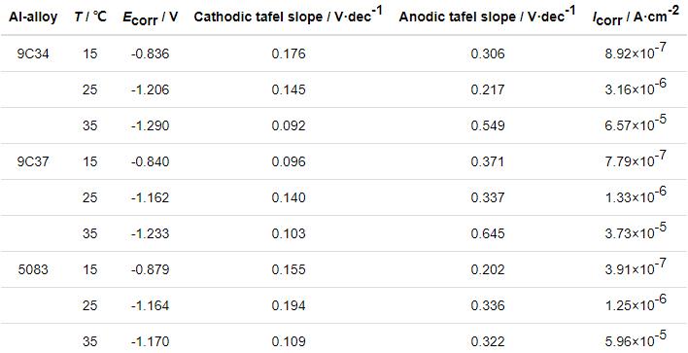Click the Ecorr value -0.836
This screenshot has height=353, width=688.
150,54
